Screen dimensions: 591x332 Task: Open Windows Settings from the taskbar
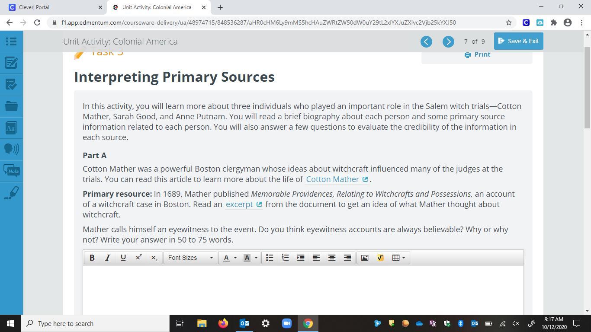(266, 323)
